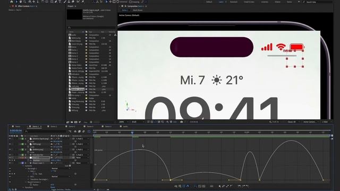Select the Selection tool in top toolbar

[16, 2]
